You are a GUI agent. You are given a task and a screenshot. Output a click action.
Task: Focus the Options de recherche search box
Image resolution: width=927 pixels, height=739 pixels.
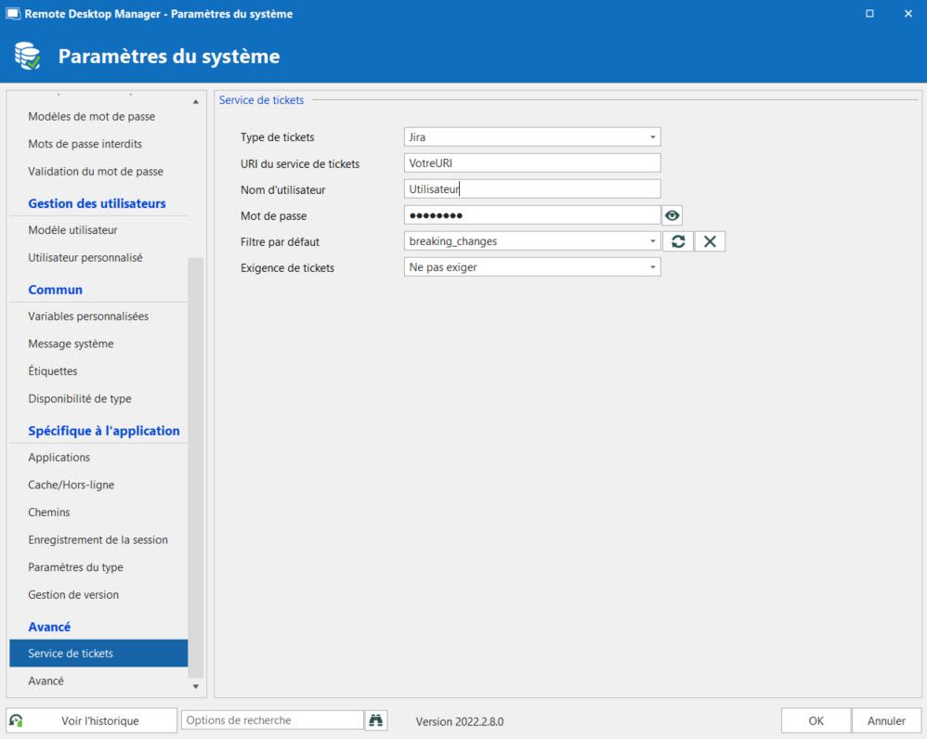[273, 720]
